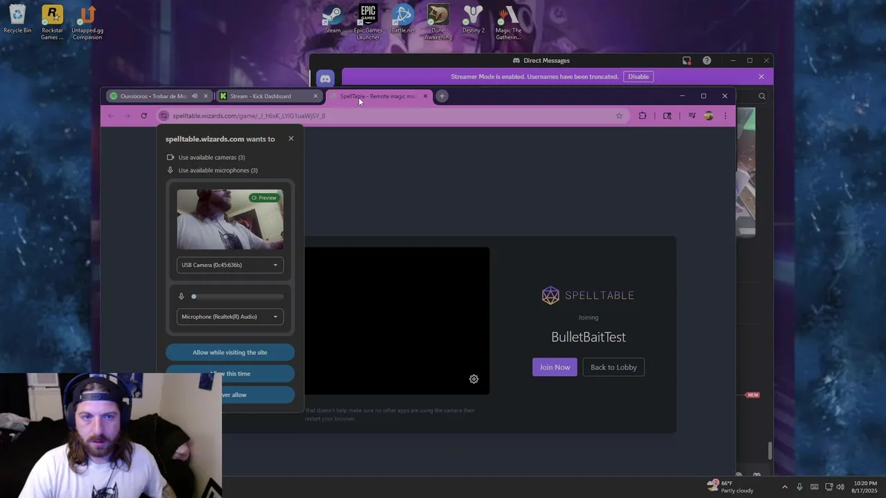
Task: Bookmark this page with star icon
Action: [x=619, y=116]
